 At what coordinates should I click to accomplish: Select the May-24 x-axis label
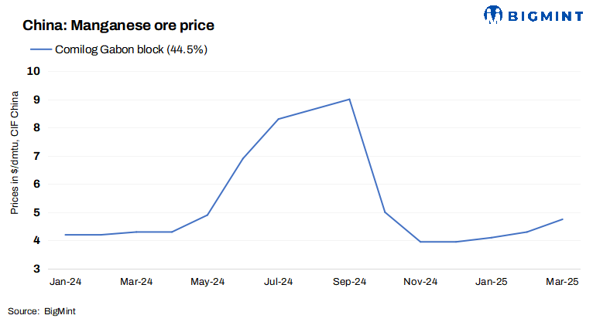point(207,282)
